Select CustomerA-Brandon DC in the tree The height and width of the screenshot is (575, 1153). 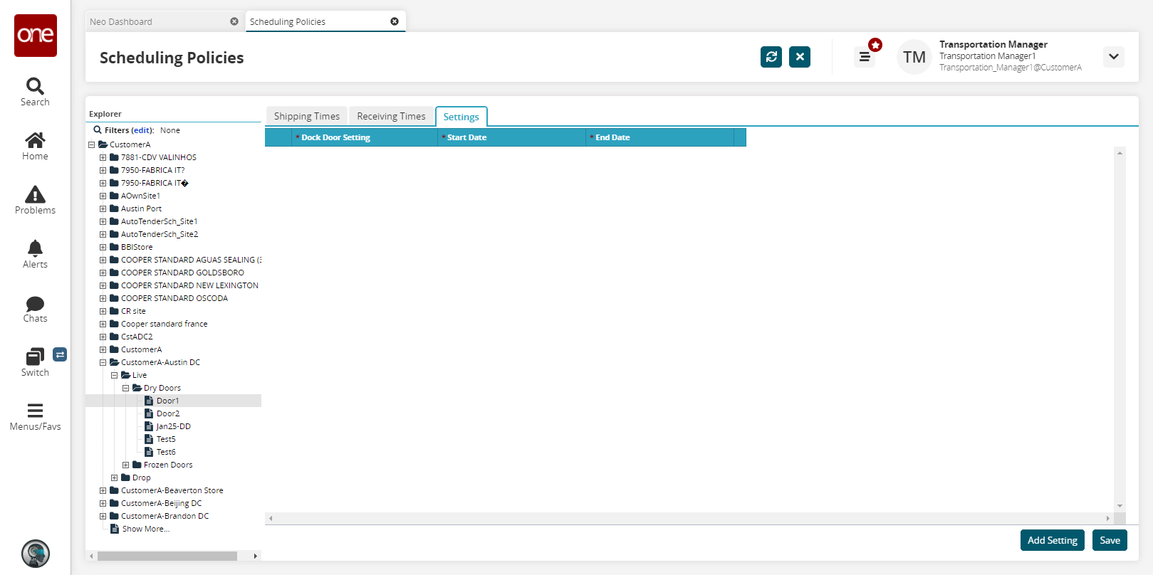click(165, 516)
